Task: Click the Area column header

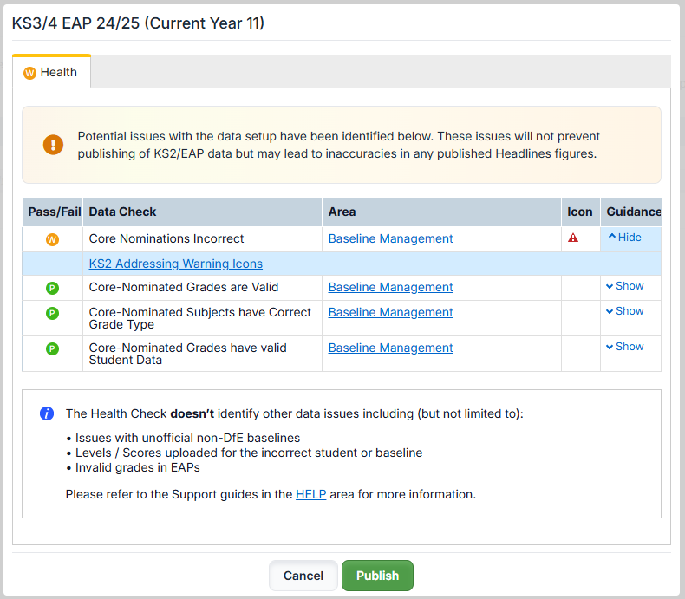Action: tap(441, 212)
